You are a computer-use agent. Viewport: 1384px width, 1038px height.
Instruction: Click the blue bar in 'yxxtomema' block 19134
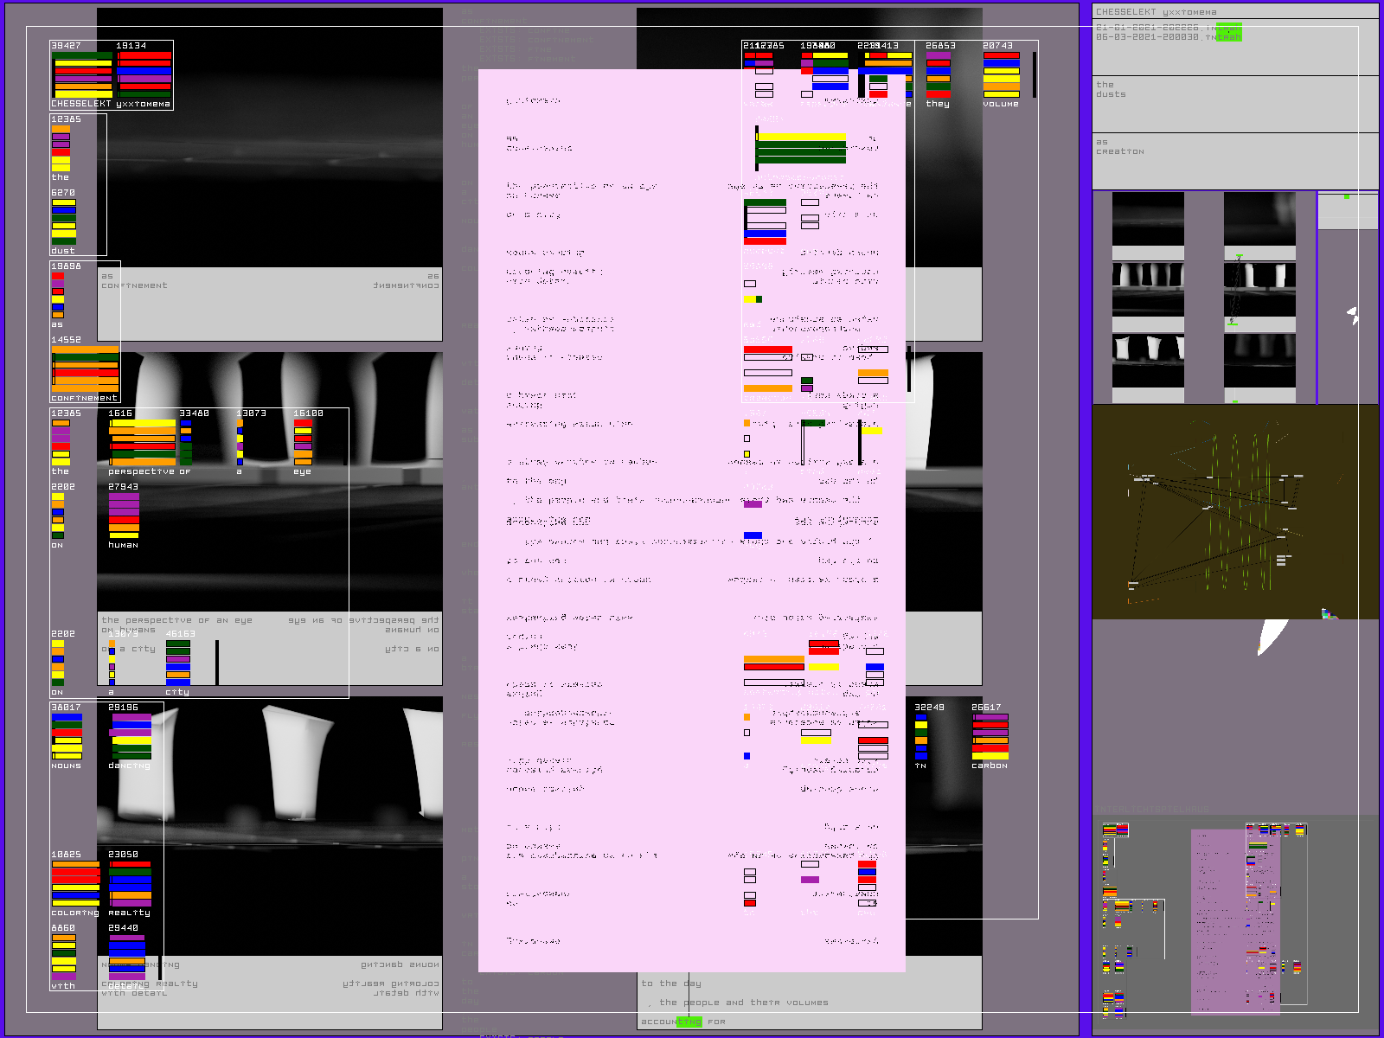pyautogui.click(x=144, y=71)
